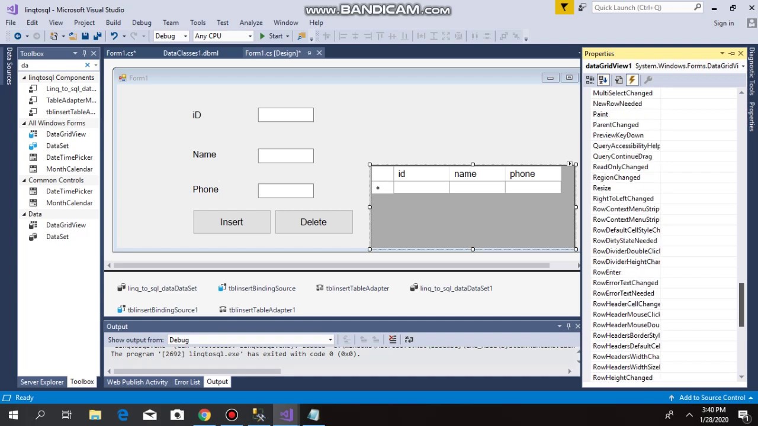Click Sign in link
758x426 pixels.
[724, 23]
